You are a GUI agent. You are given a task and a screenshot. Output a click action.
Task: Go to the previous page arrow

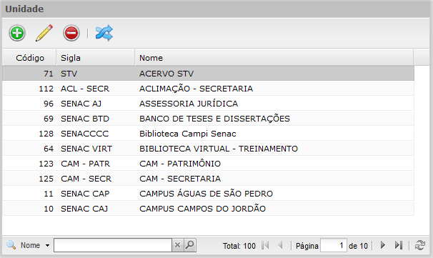click(x=280, y=245)
